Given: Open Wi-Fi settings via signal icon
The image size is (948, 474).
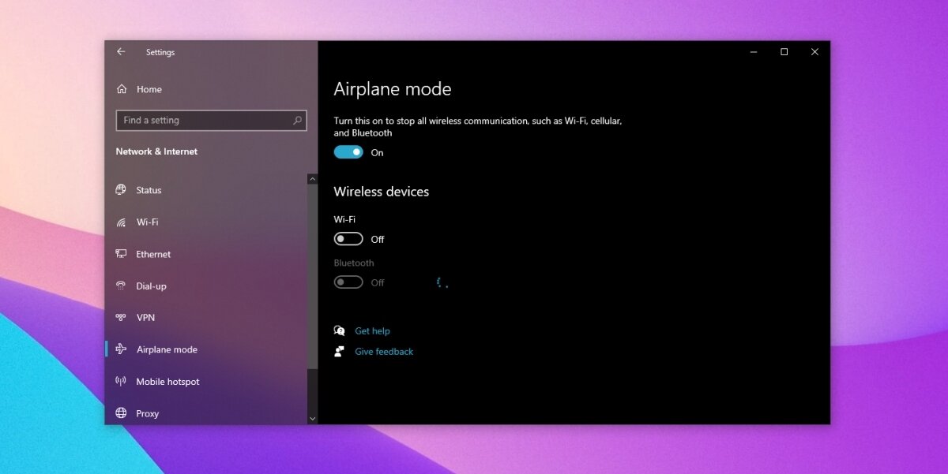Looking at the screenshot, I should pos(120,222).
